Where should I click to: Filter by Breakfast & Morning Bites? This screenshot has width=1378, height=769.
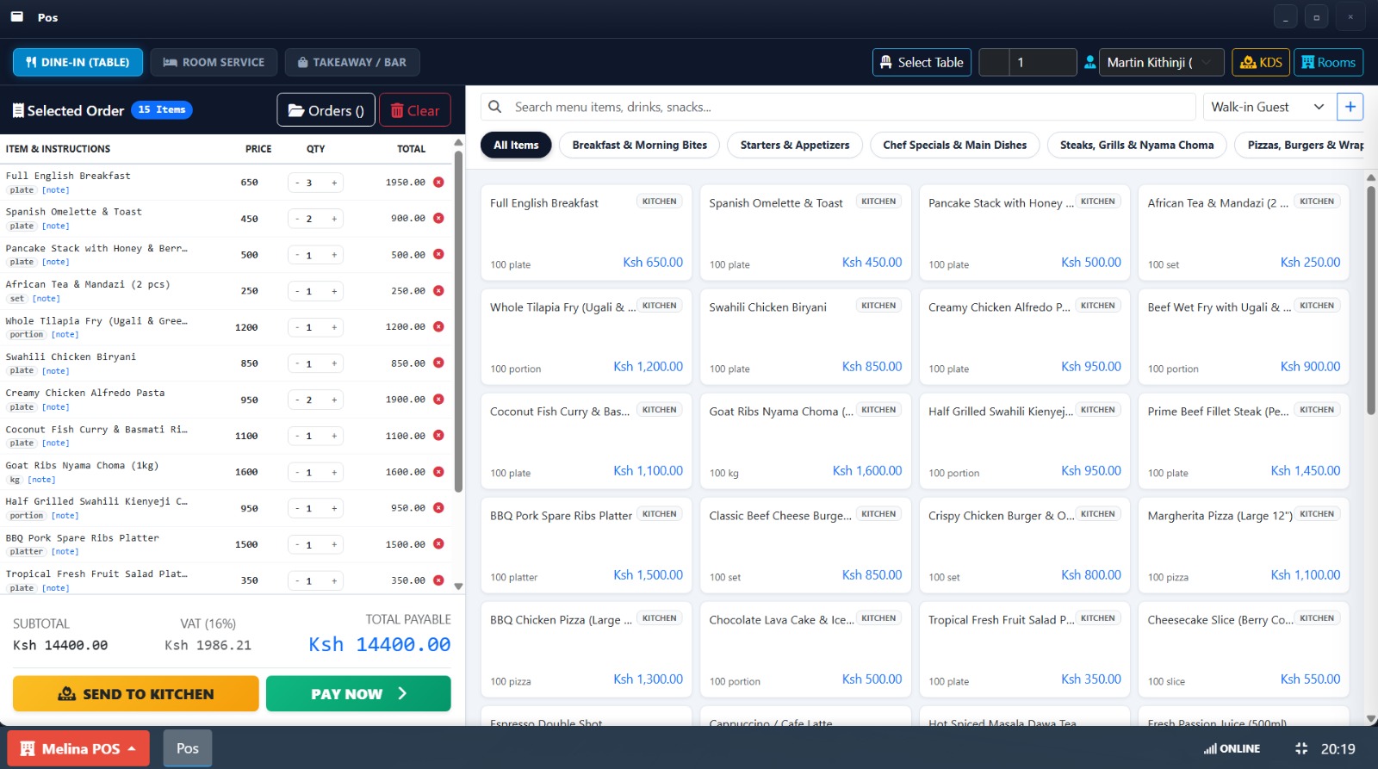pyautogui.click(x=640, y=145)
